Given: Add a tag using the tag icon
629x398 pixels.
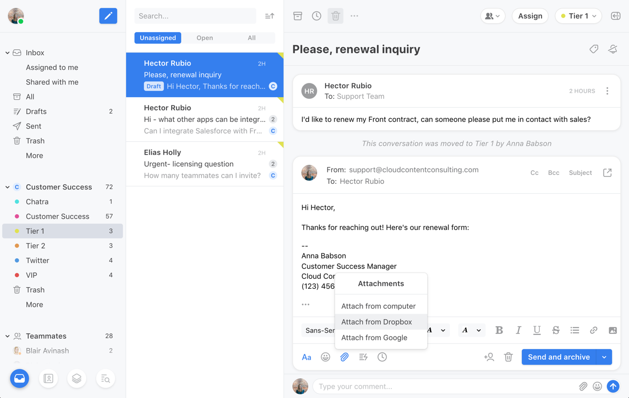Looking at the screenshot, I should [x=594, y=49].
